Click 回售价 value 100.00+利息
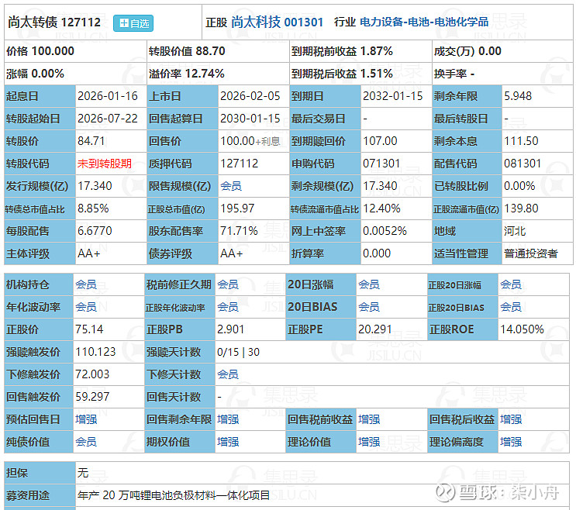The image size is (576, 510). tap(250, 141)
